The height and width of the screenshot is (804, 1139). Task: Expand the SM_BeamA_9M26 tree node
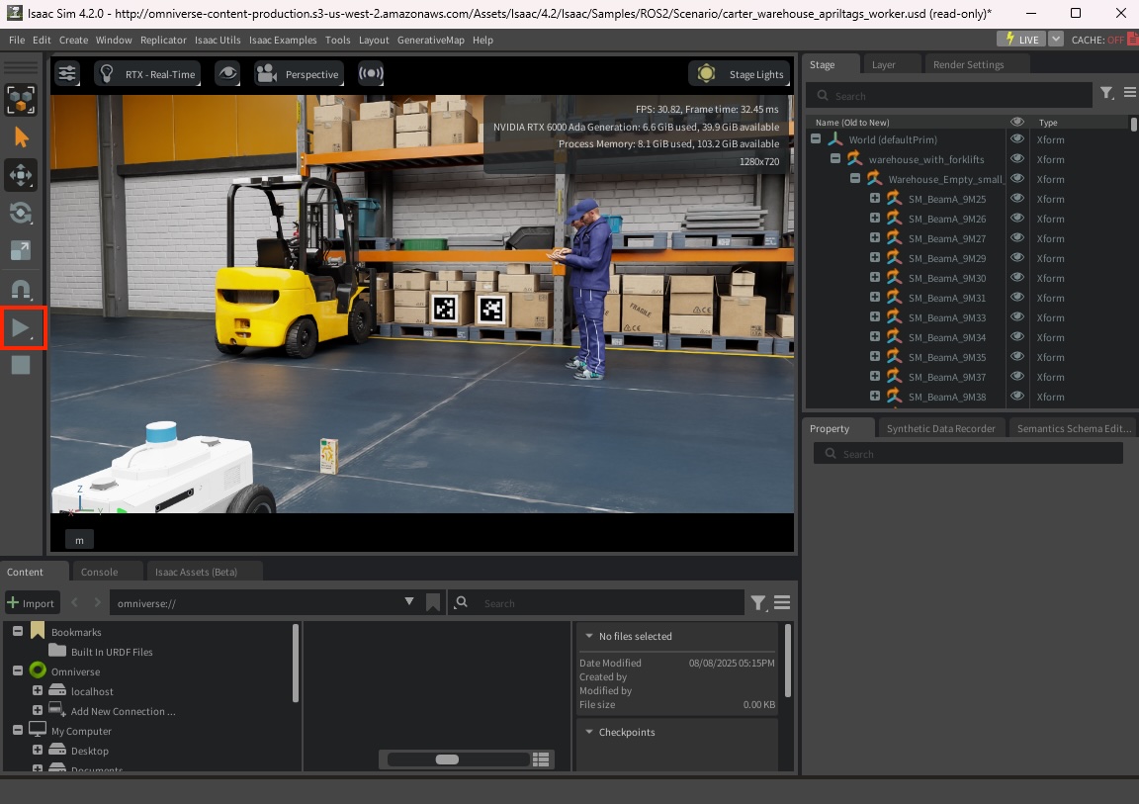[875, 218]
